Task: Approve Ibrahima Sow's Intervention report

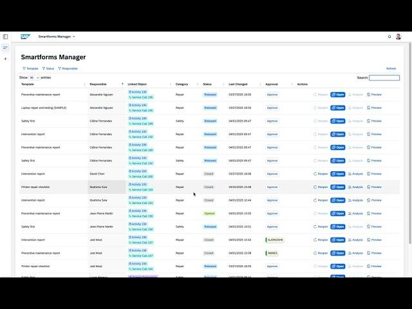Action: (272, 200)
